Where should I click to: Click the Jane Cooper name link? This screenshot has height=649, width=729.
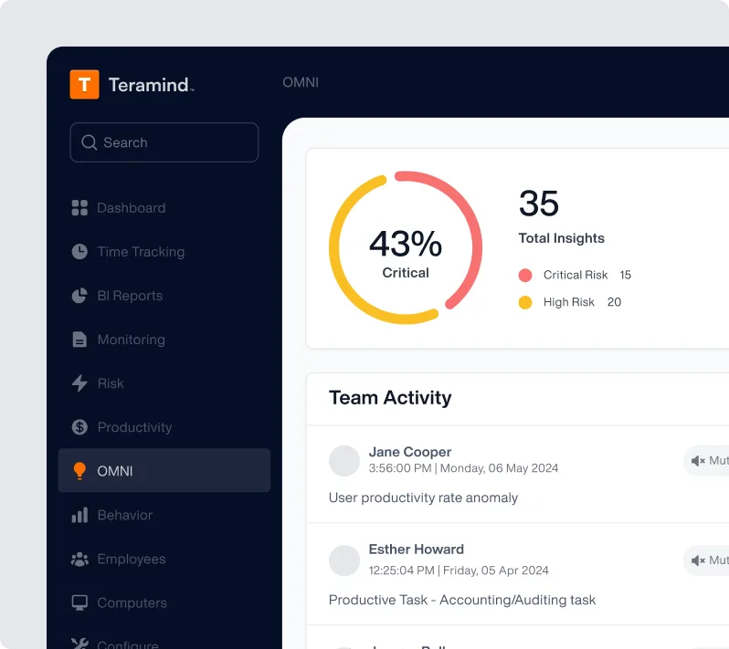(409, 452)
